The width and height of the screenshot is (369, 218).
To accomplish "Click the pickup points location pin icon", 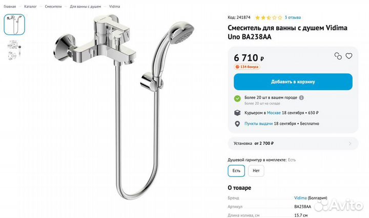I will pos(237,124).
